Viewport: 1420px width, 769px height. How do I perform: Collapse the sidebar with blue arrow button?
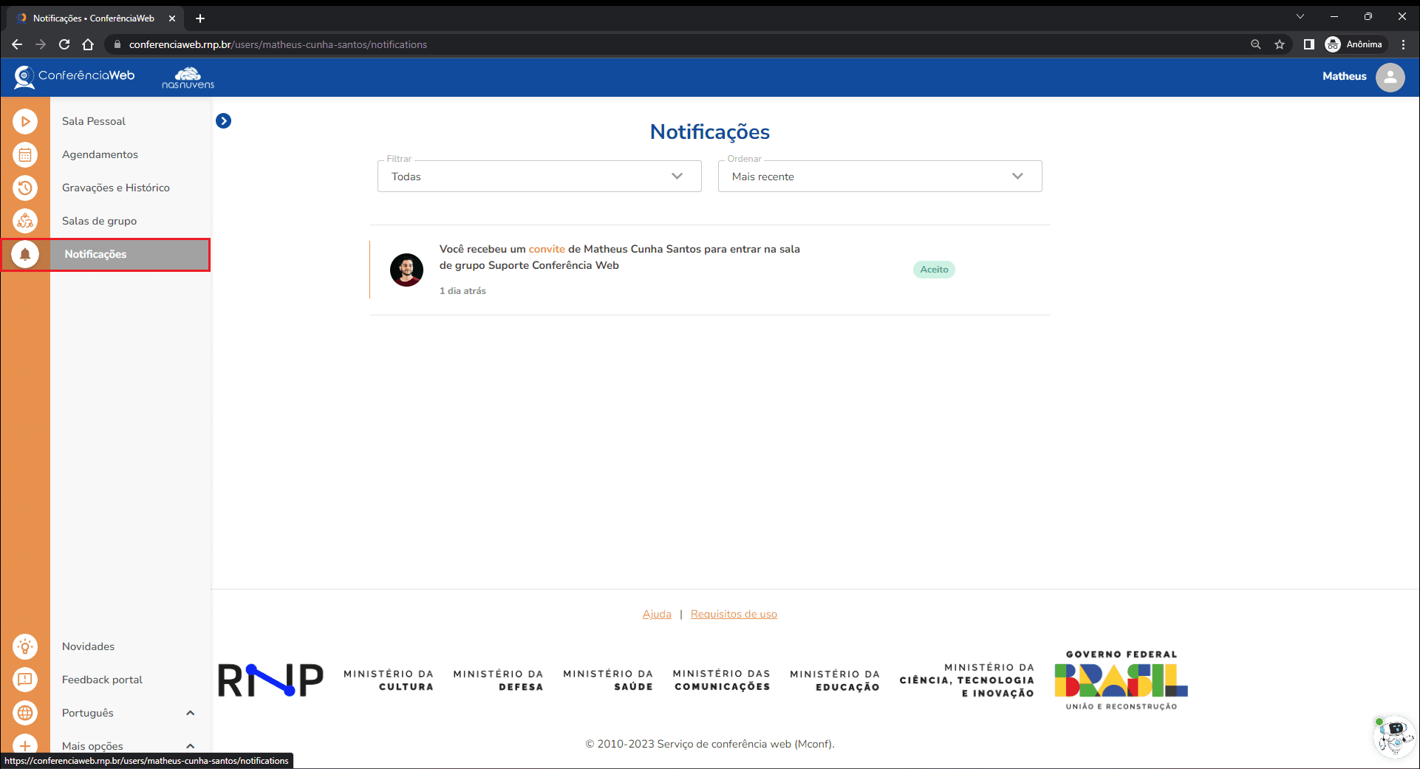pyautogui.click(x=223, y=120)
